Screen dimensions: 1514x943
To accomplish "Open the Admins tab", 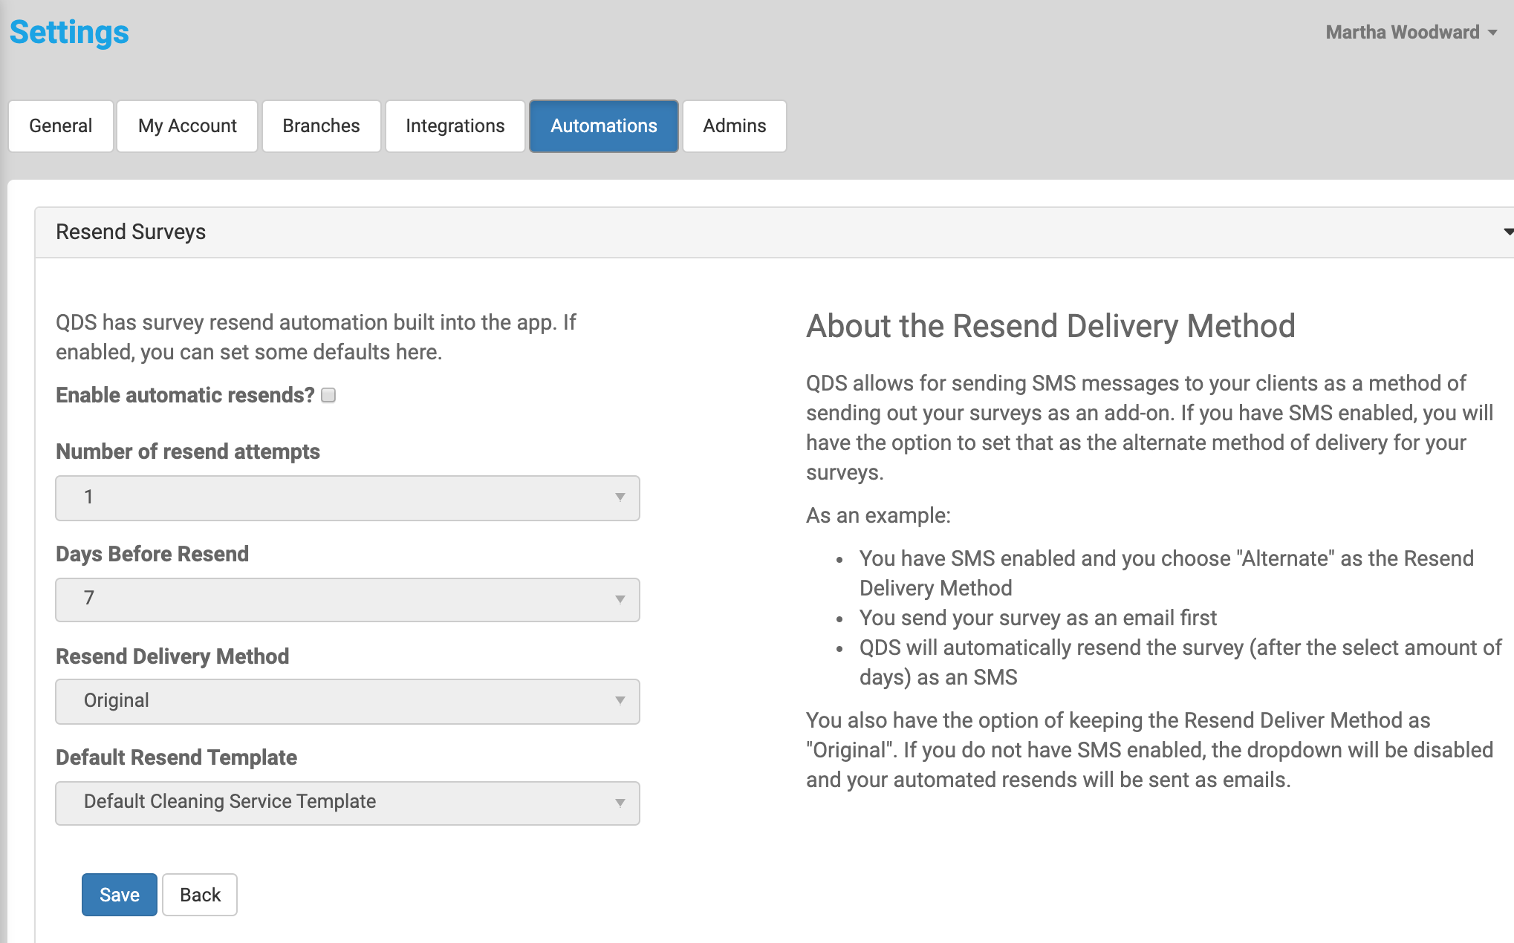I will [x=734, y=126].
